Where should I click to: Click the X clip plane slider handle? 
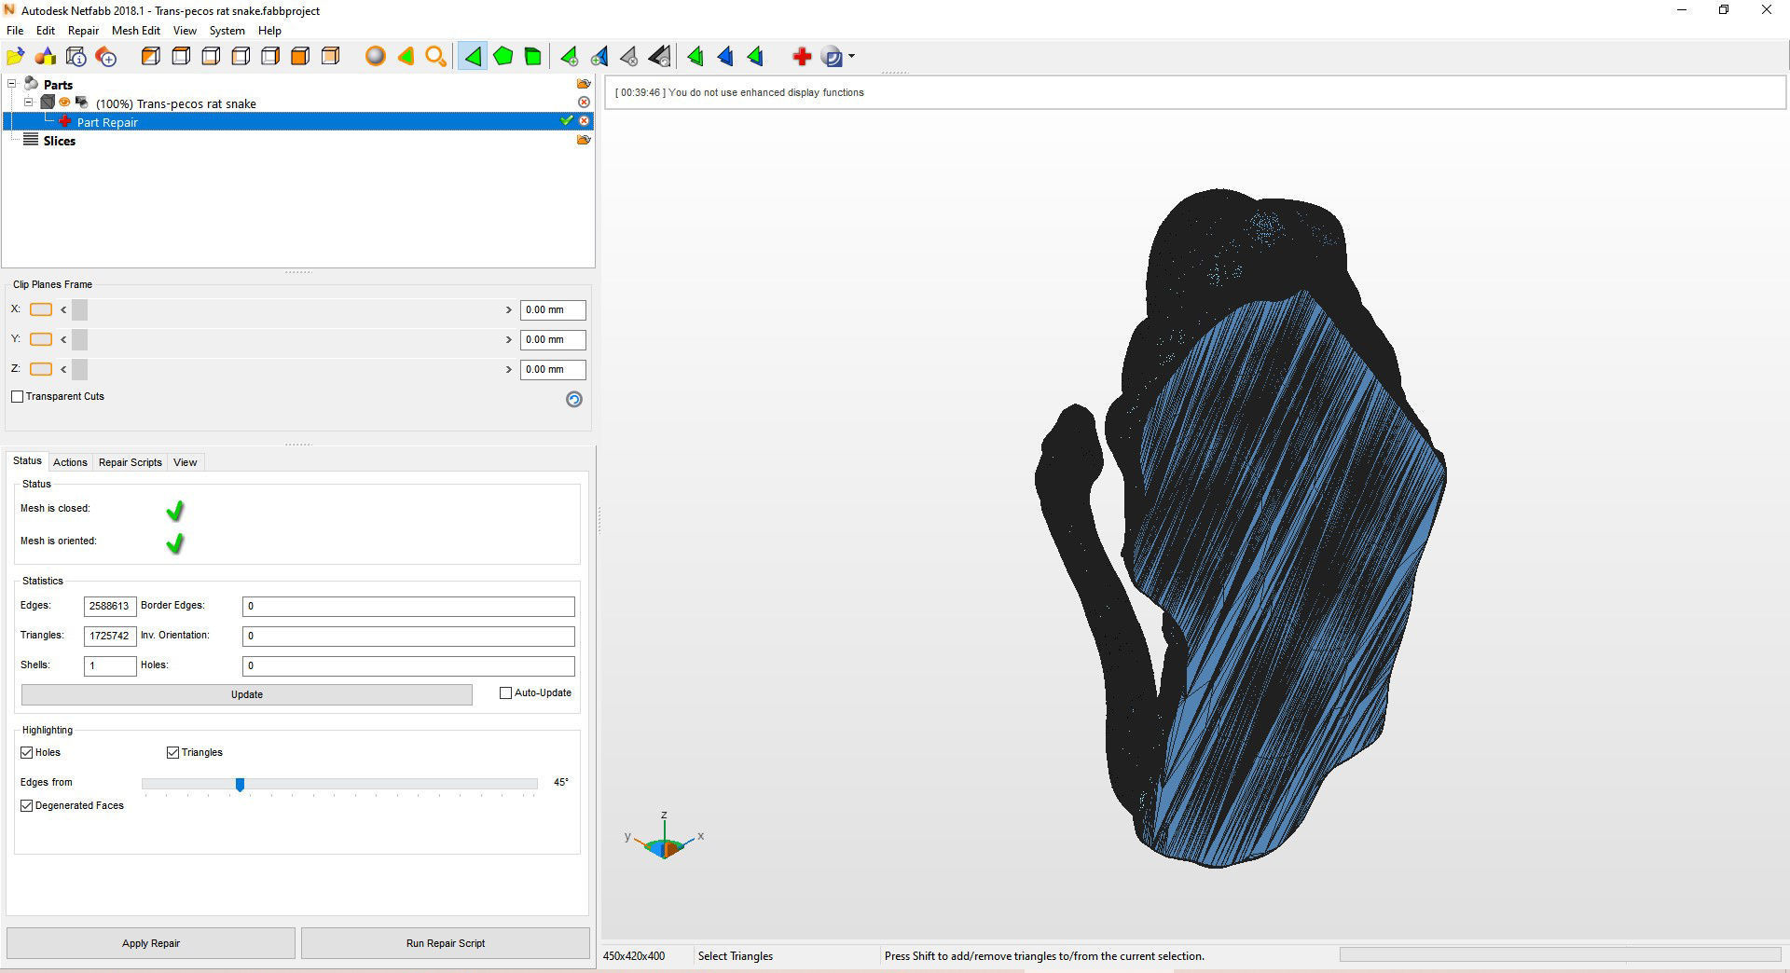tap(79, 309)
